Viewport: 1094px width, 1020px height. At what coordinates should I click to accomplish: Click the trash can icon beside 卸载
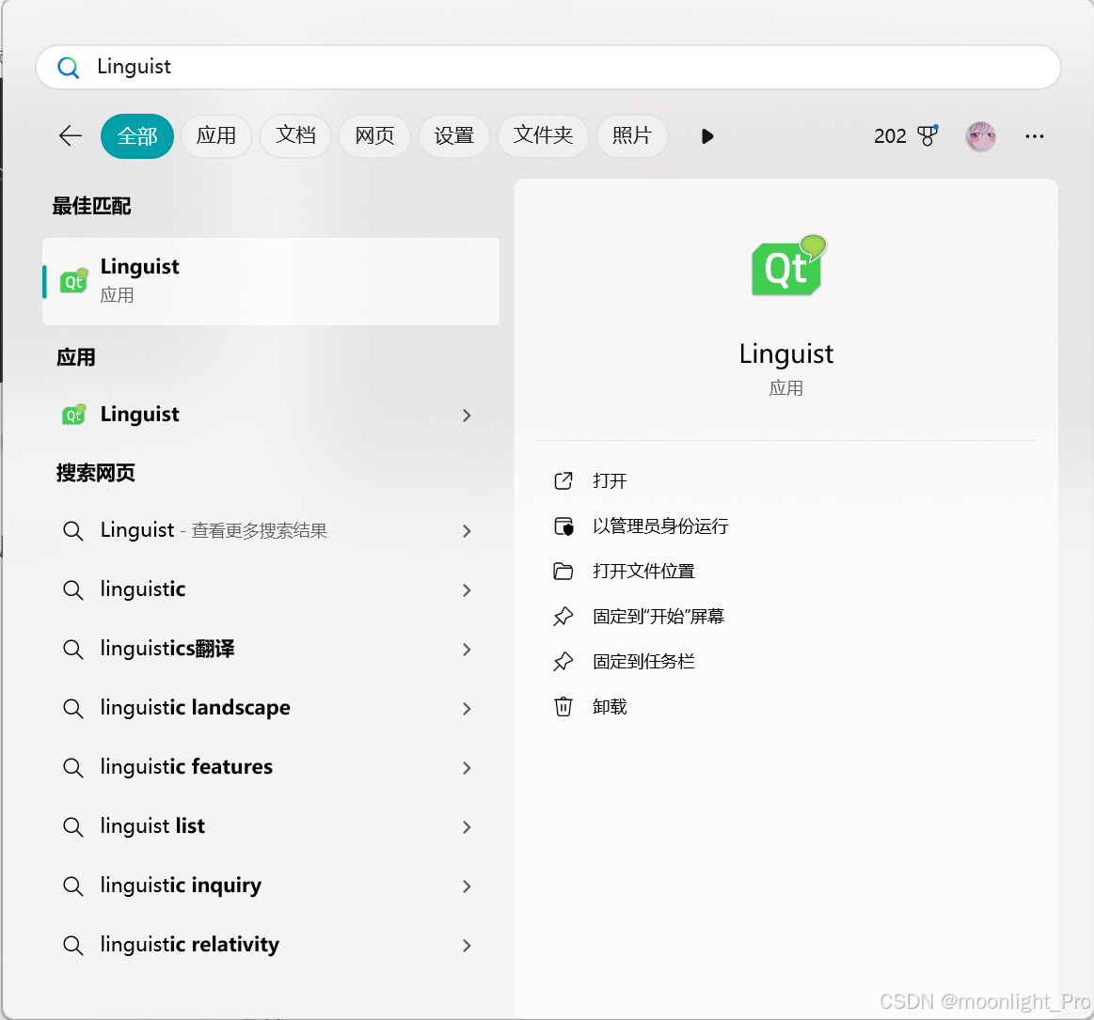[563, 707]
